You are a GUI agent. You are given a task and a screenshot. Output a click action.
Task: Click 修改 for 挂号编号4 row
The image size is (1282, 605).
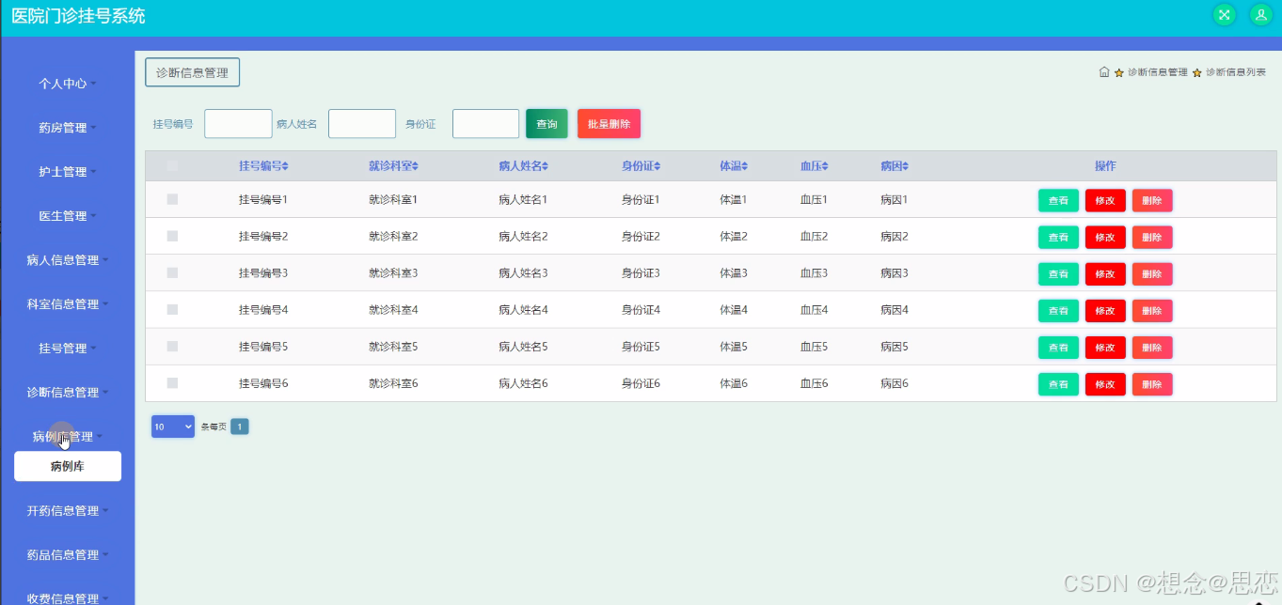(1105, 310)
